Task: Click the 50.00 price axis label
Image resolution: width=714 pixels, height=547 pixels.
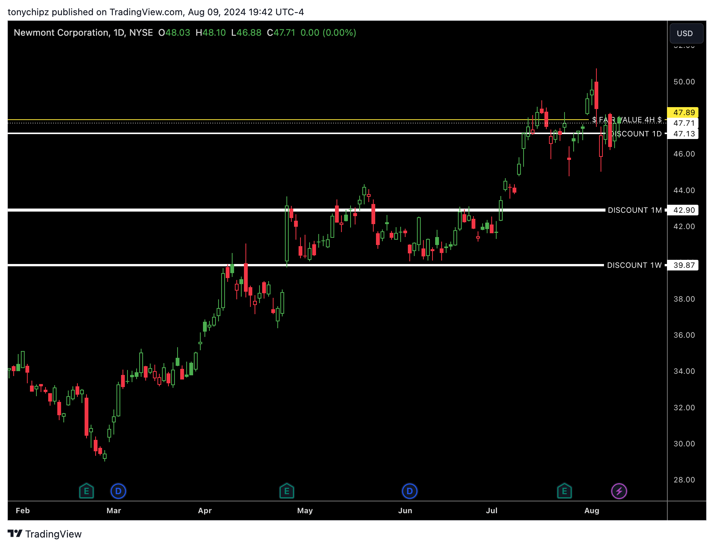Action: point(684,82)
